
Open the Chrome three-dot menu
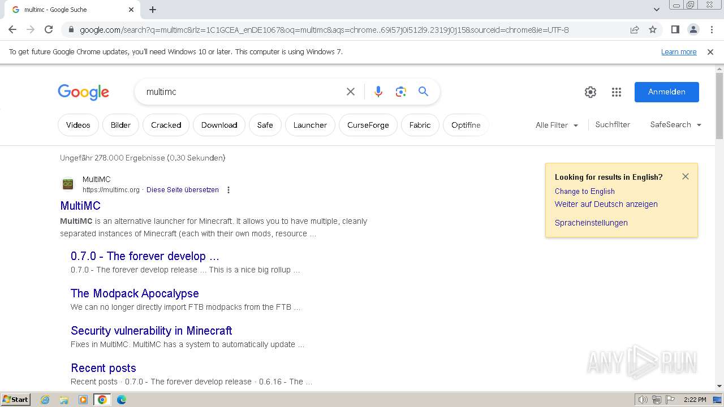(711, 29)
